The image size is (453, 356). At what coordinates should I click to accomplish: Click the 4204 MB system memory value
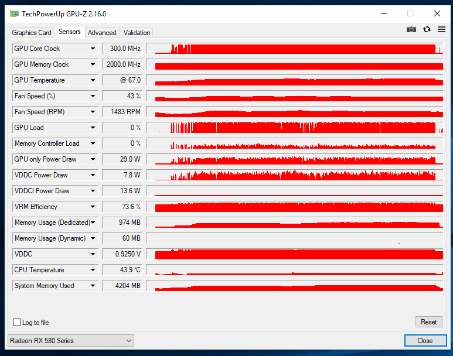tap(122, 286)
